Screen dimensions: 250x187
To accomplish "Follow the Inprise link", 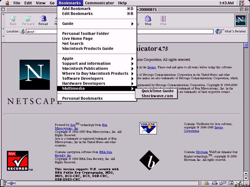I will click(x=219, y=127).
